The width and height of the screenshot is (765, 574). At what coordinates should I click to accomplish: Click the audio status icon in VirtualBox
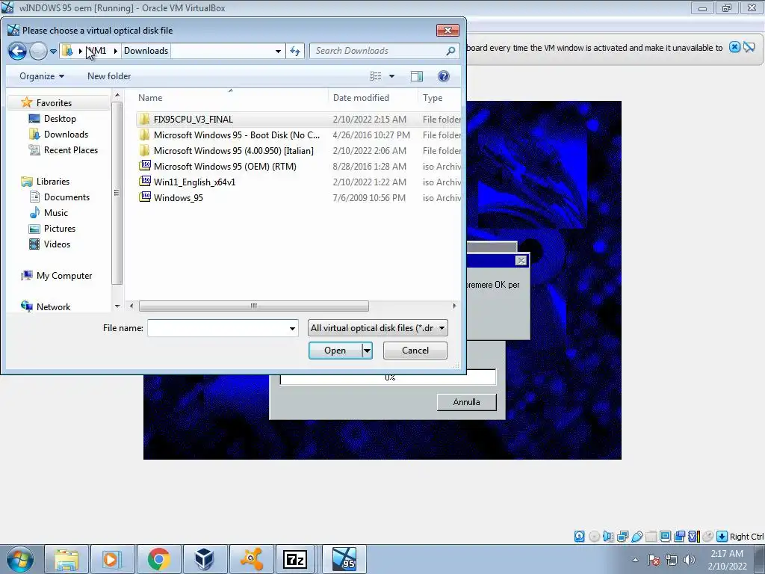coord(608,537)
